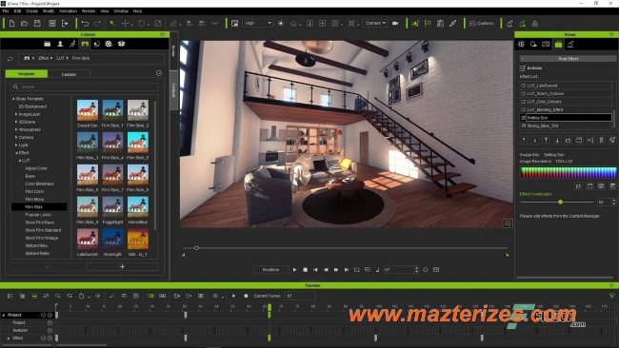This screenshot has height=348, width=619.
Task: Click the trash delete icon under Effect List
Action: (x=601, y=140)
